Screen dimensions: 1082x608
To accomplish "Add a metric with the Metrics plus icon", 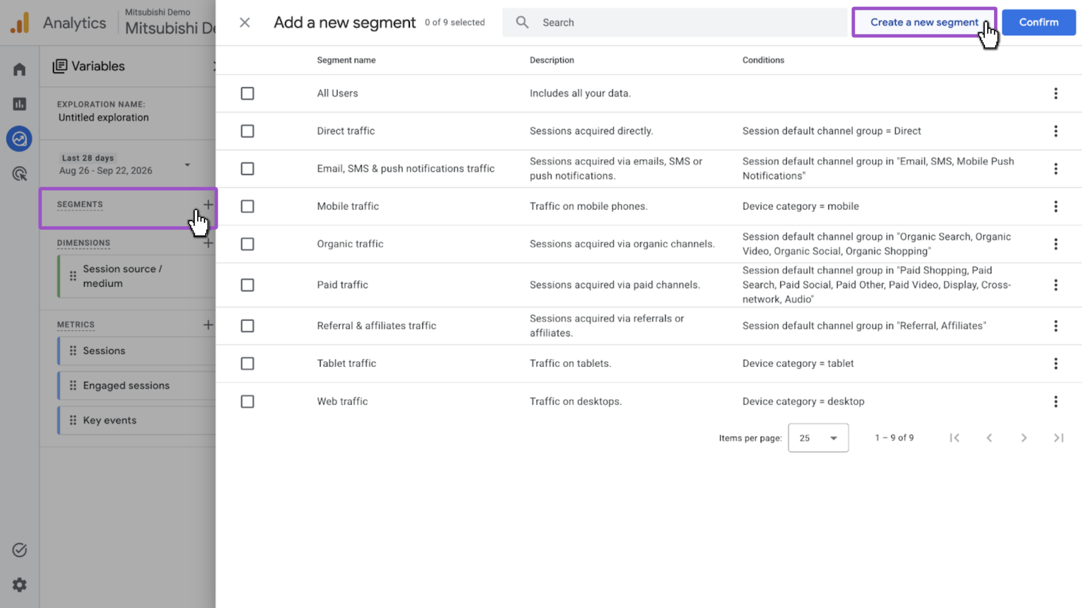I will pos(208,325).
